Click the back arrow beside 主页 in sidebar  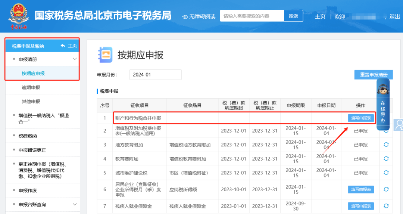click(x=63, y=46)
